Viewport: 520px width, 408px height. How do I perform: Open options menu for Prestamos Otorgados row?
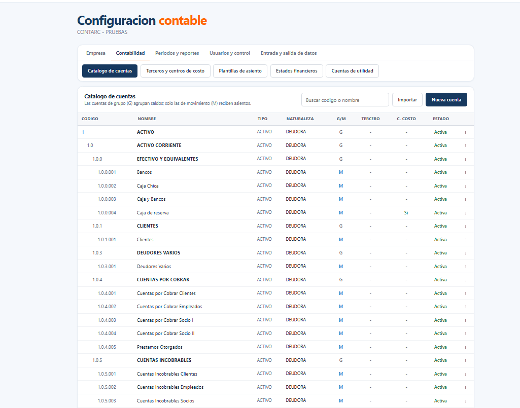coord(465,347)
